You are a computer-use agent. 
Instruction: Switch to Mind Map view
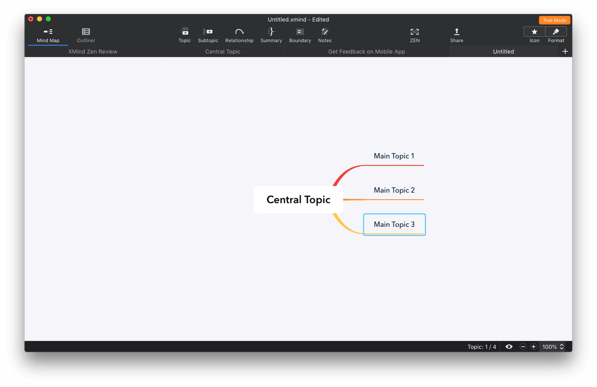[48, 35]
